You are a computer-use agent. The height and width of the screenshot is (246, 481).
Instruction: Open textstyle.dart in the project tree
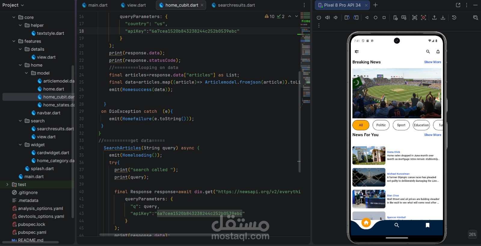tap(47, 33)
